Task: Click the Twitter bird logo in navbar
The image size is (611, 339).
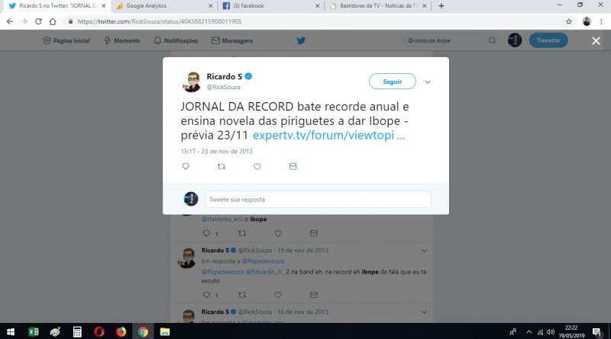Action: coord(301,40)
